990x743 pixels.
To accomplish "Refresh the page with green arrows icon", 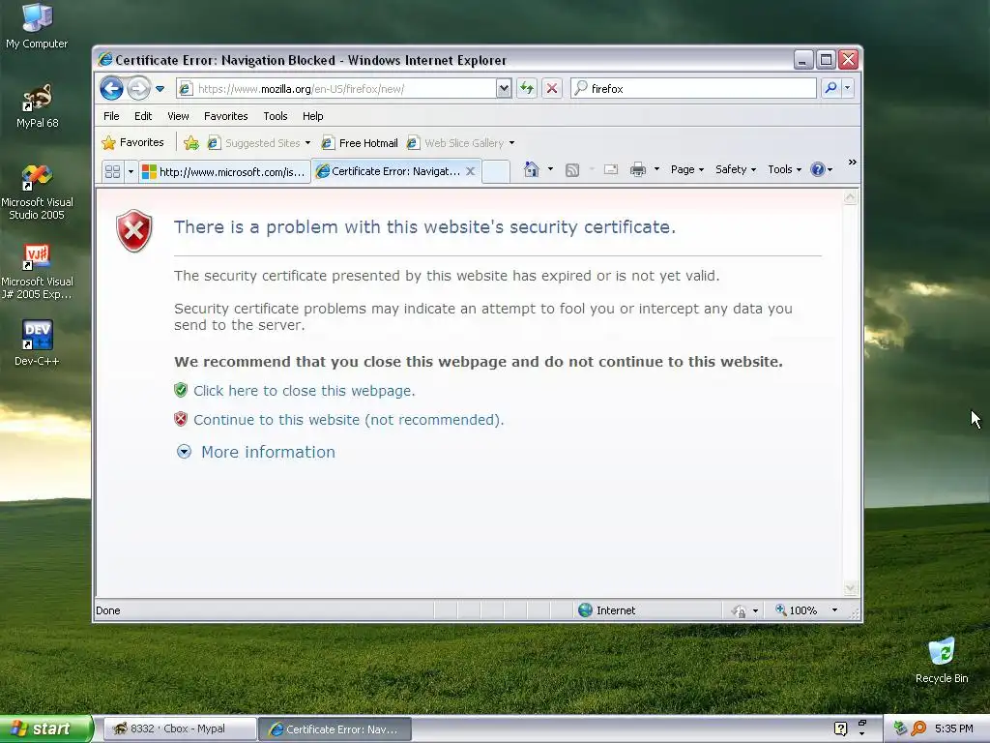I will click(x=527, y=88).
